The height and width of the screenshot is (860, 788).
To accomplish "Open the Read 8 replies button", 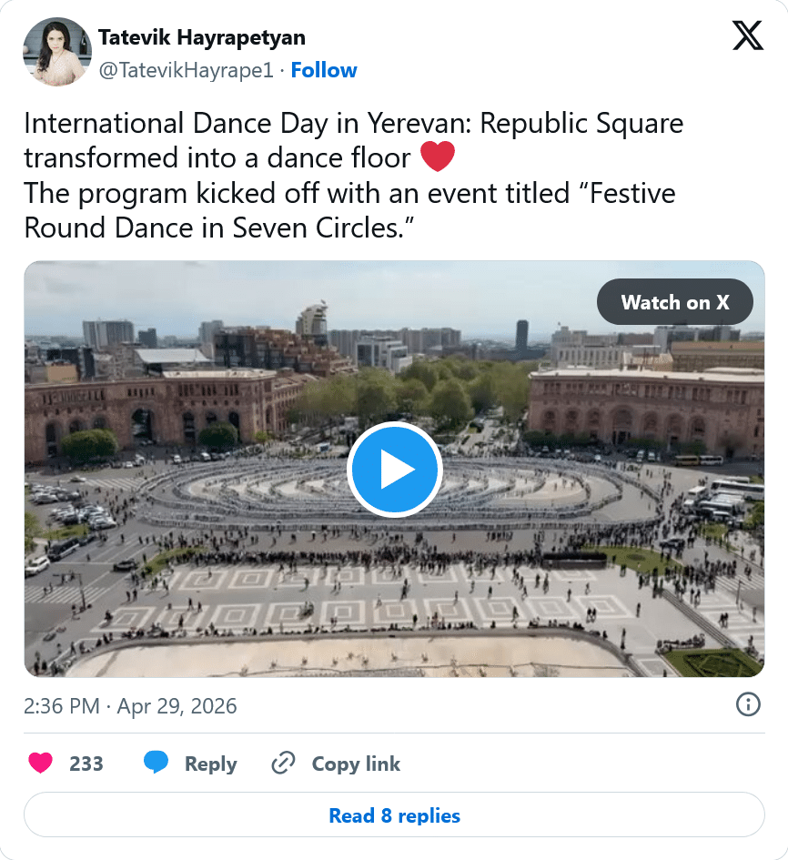I will point(394,815).
